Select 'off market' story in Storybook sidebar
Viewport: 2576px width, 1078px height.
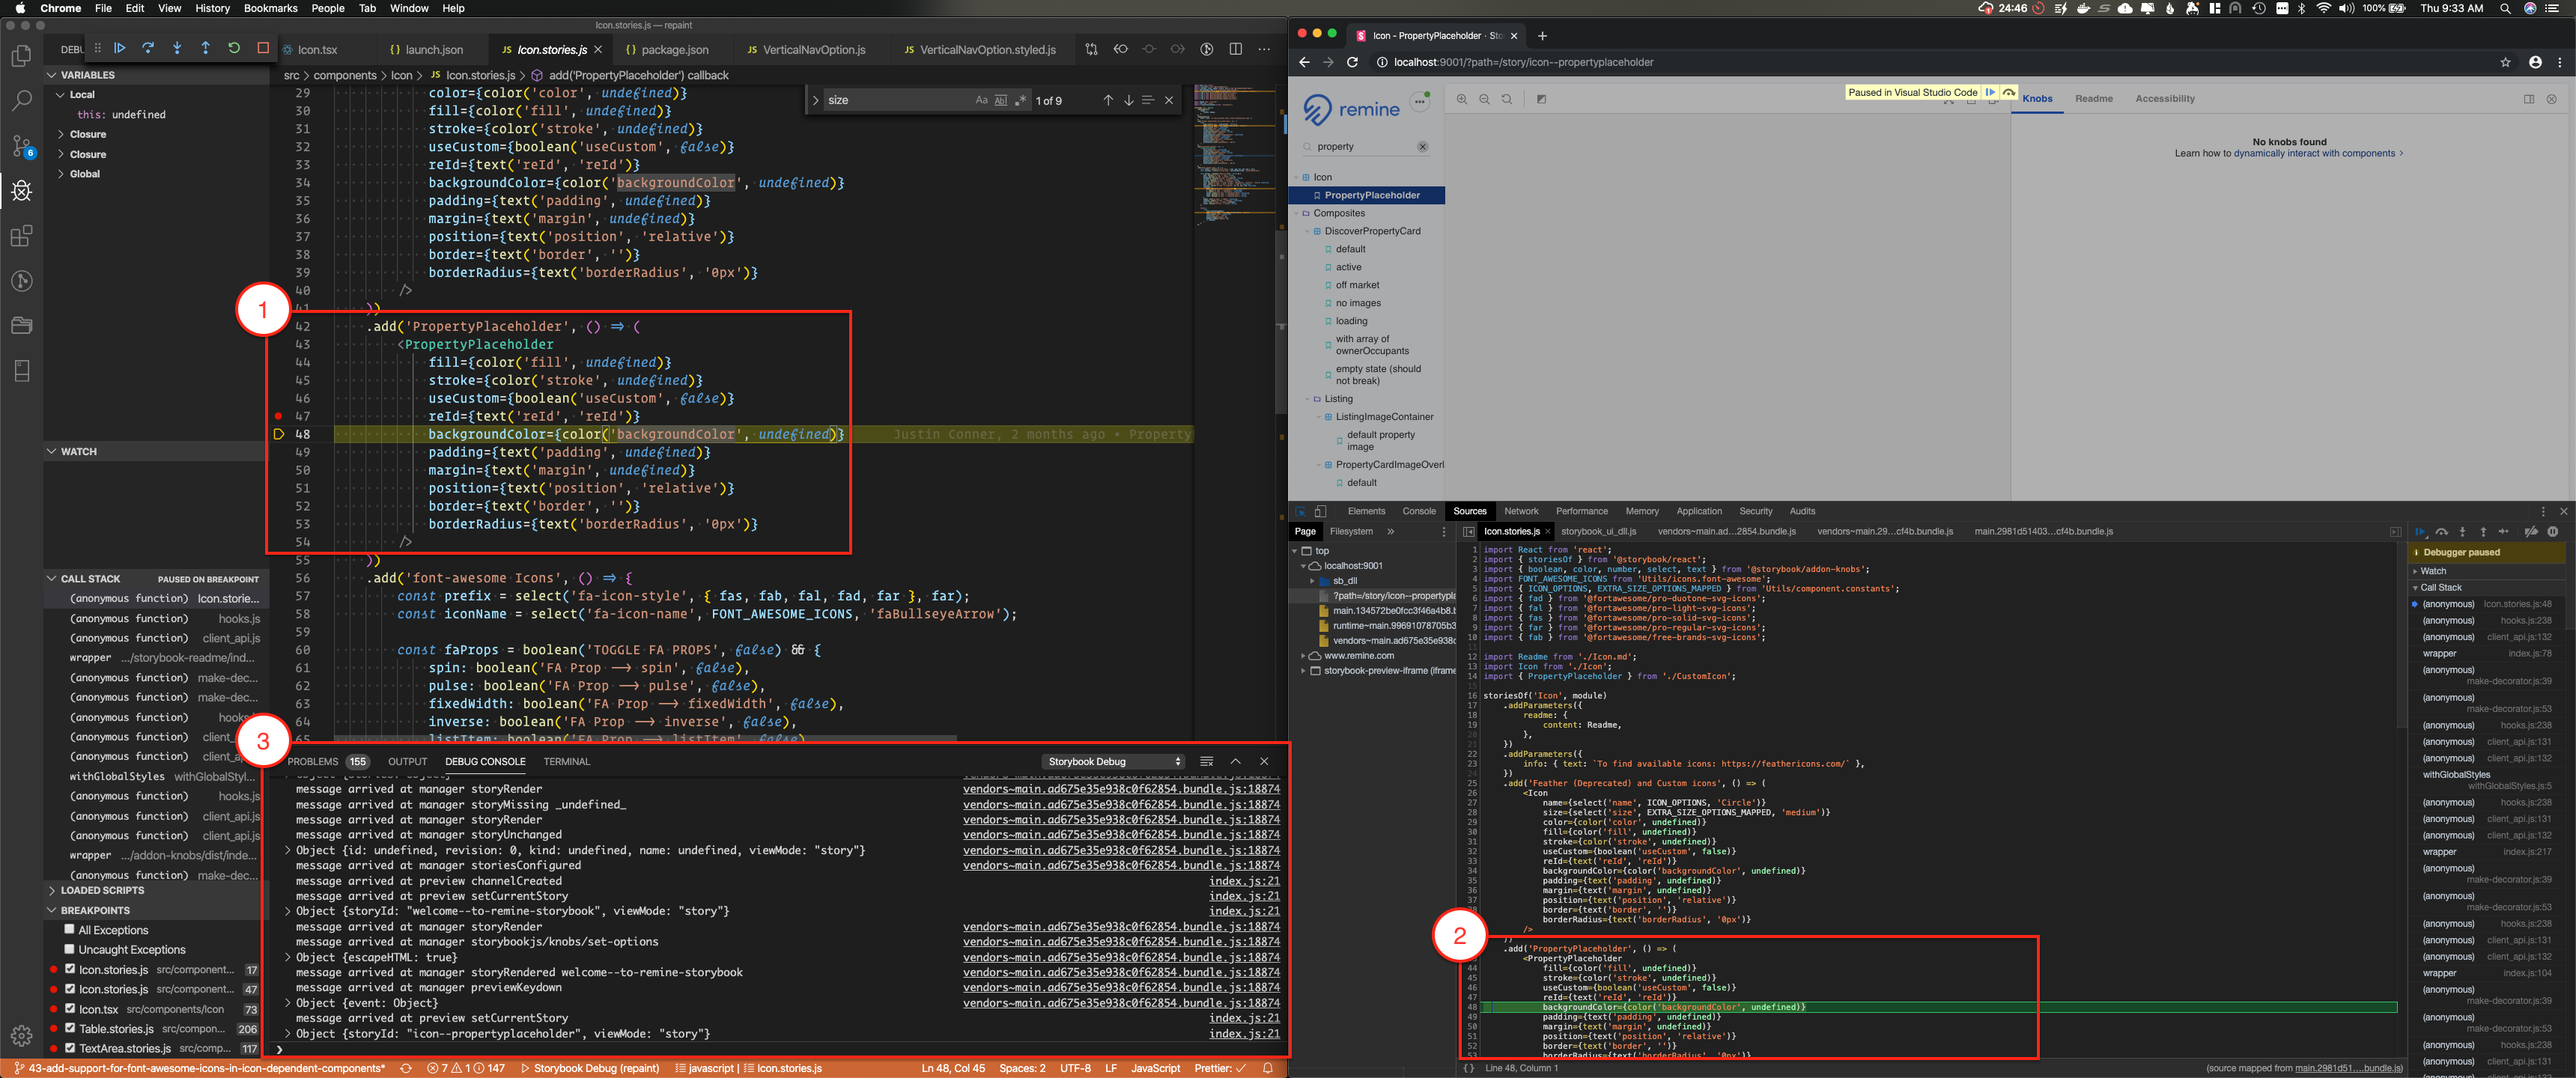click(1357, 285)
